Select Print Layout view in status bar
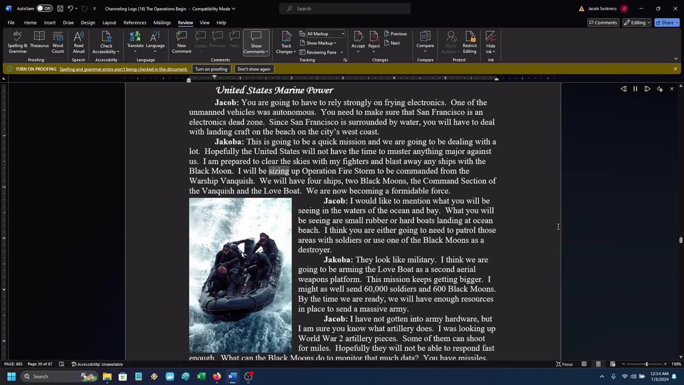Image resolution: width=684 pixels, height=385 pixels. 598,364
